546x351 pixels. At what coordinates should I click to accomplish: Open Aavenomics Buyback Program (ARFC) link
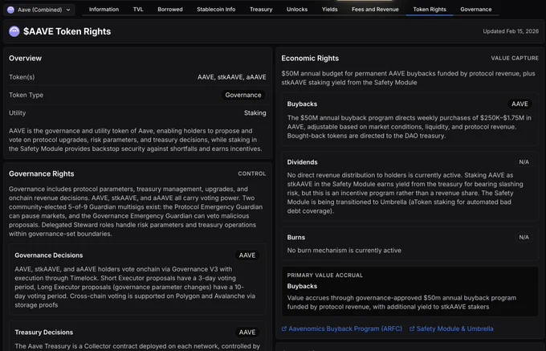pyautogui.click(x=345, y=329)
